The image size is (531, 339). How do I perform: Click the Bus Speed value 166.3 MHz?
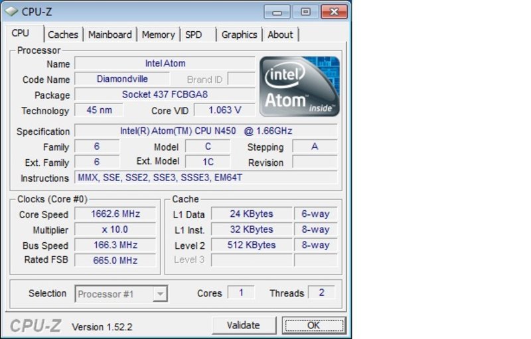pos(115,245)
